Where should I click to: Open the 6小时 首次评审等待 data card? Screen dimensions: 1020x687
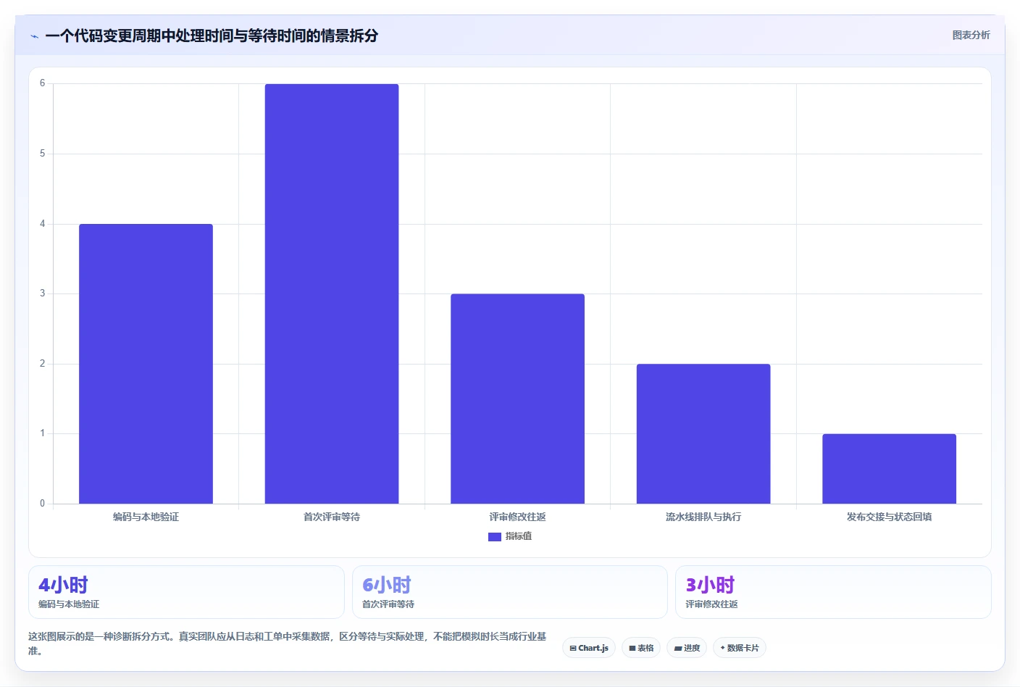pos(509,592)
